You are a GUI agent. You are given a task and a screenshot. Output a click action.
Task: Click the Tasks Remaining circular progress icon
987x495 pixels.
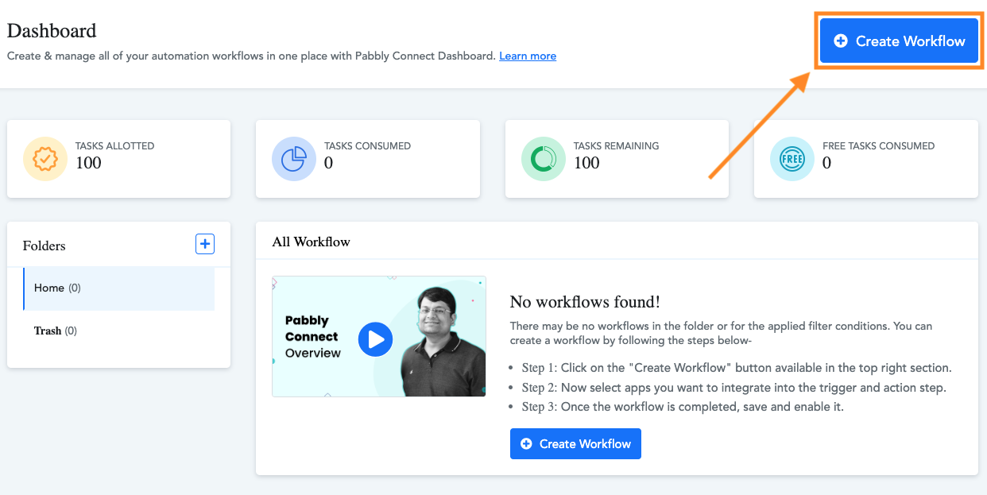543,158
